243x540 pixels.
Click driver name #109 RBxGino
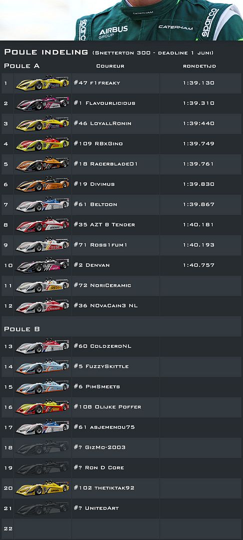point(98,143)
